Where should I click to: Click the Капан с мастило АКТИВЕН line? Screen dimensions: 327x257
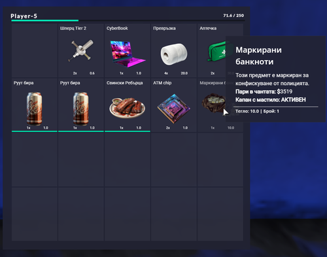point(271,100)
